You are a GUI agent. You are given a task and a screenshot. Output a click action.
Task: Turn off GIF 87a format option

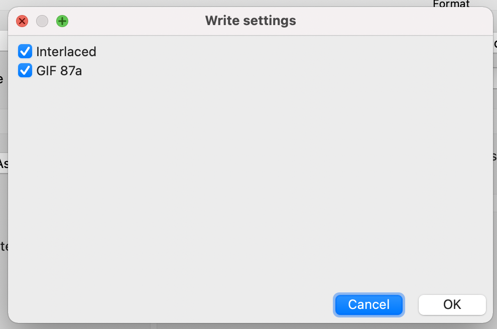[x=25, y=71]
